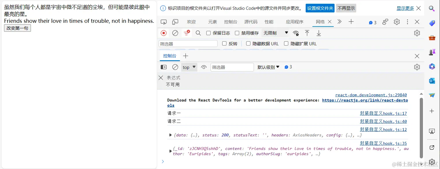Open the 默认级别 log level dropdown
This screenshot has width=440, height=169.
(x=269, y=67)
